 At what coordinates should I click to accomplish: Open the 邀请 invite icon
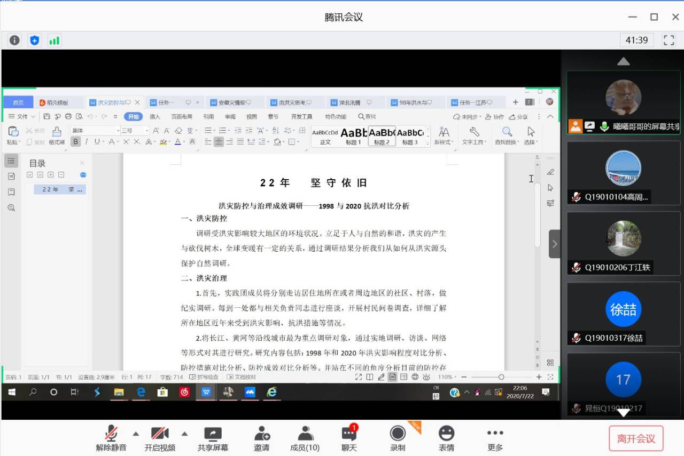point(261,438)
